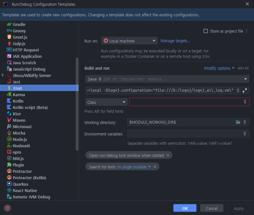The height and width of the screenshot is (215, 254).
Task: Click the Cancel button
Action: [x=211, y=208]
